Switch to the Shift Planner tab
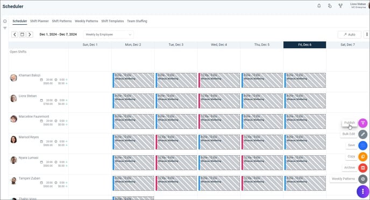The image size is (370, 200). (39, 21)
